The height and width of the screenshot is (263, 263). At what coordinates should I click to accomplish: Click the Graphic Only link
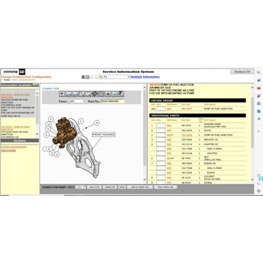tap(50, 88)
